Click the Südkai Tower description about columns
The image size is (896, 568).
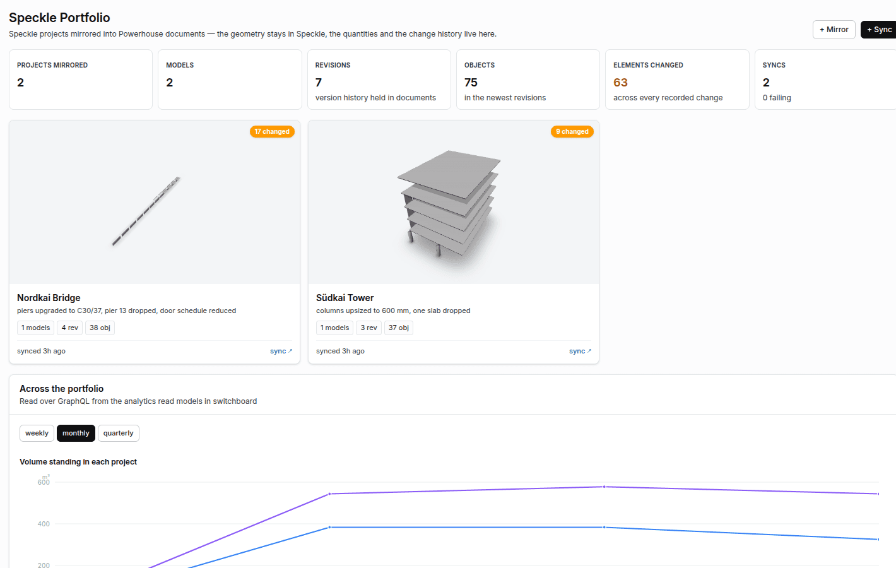click(393, 311)
